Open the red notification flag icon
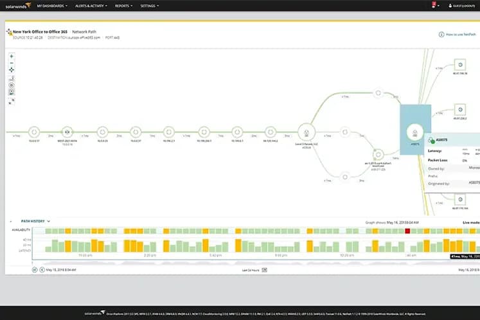Image resolution: width=480 pixels, height=320 pixels. tap(434, 5)
